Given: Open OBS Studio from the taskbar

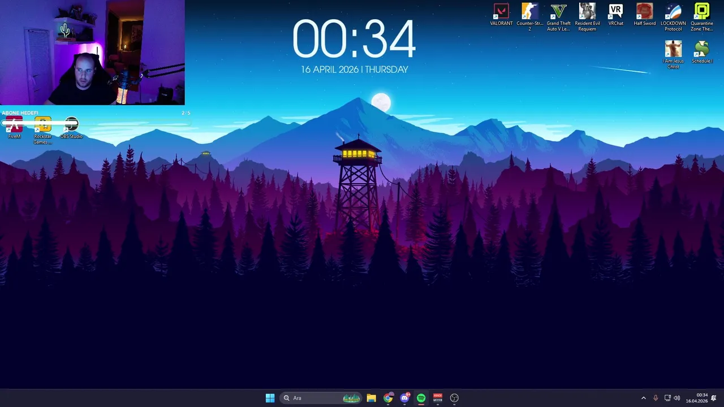Looking at the screenshot, I should 454,398.
